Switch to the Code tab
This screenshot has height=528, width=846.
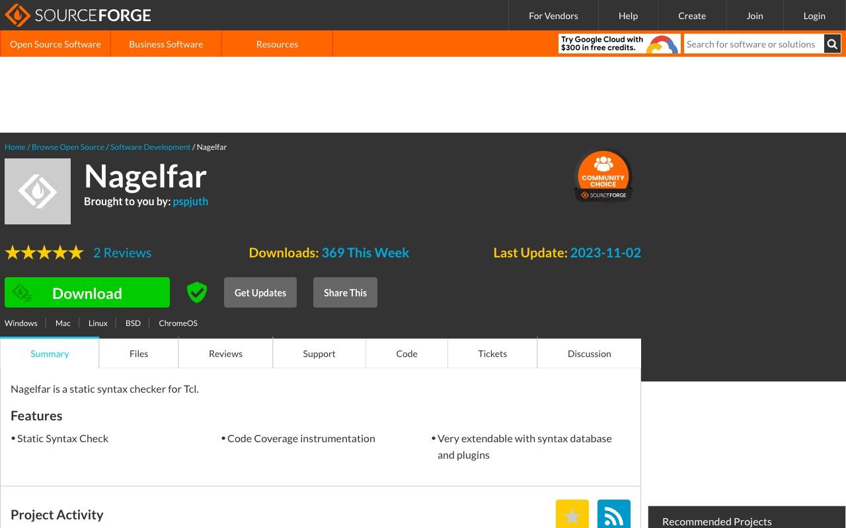point(406,353)
